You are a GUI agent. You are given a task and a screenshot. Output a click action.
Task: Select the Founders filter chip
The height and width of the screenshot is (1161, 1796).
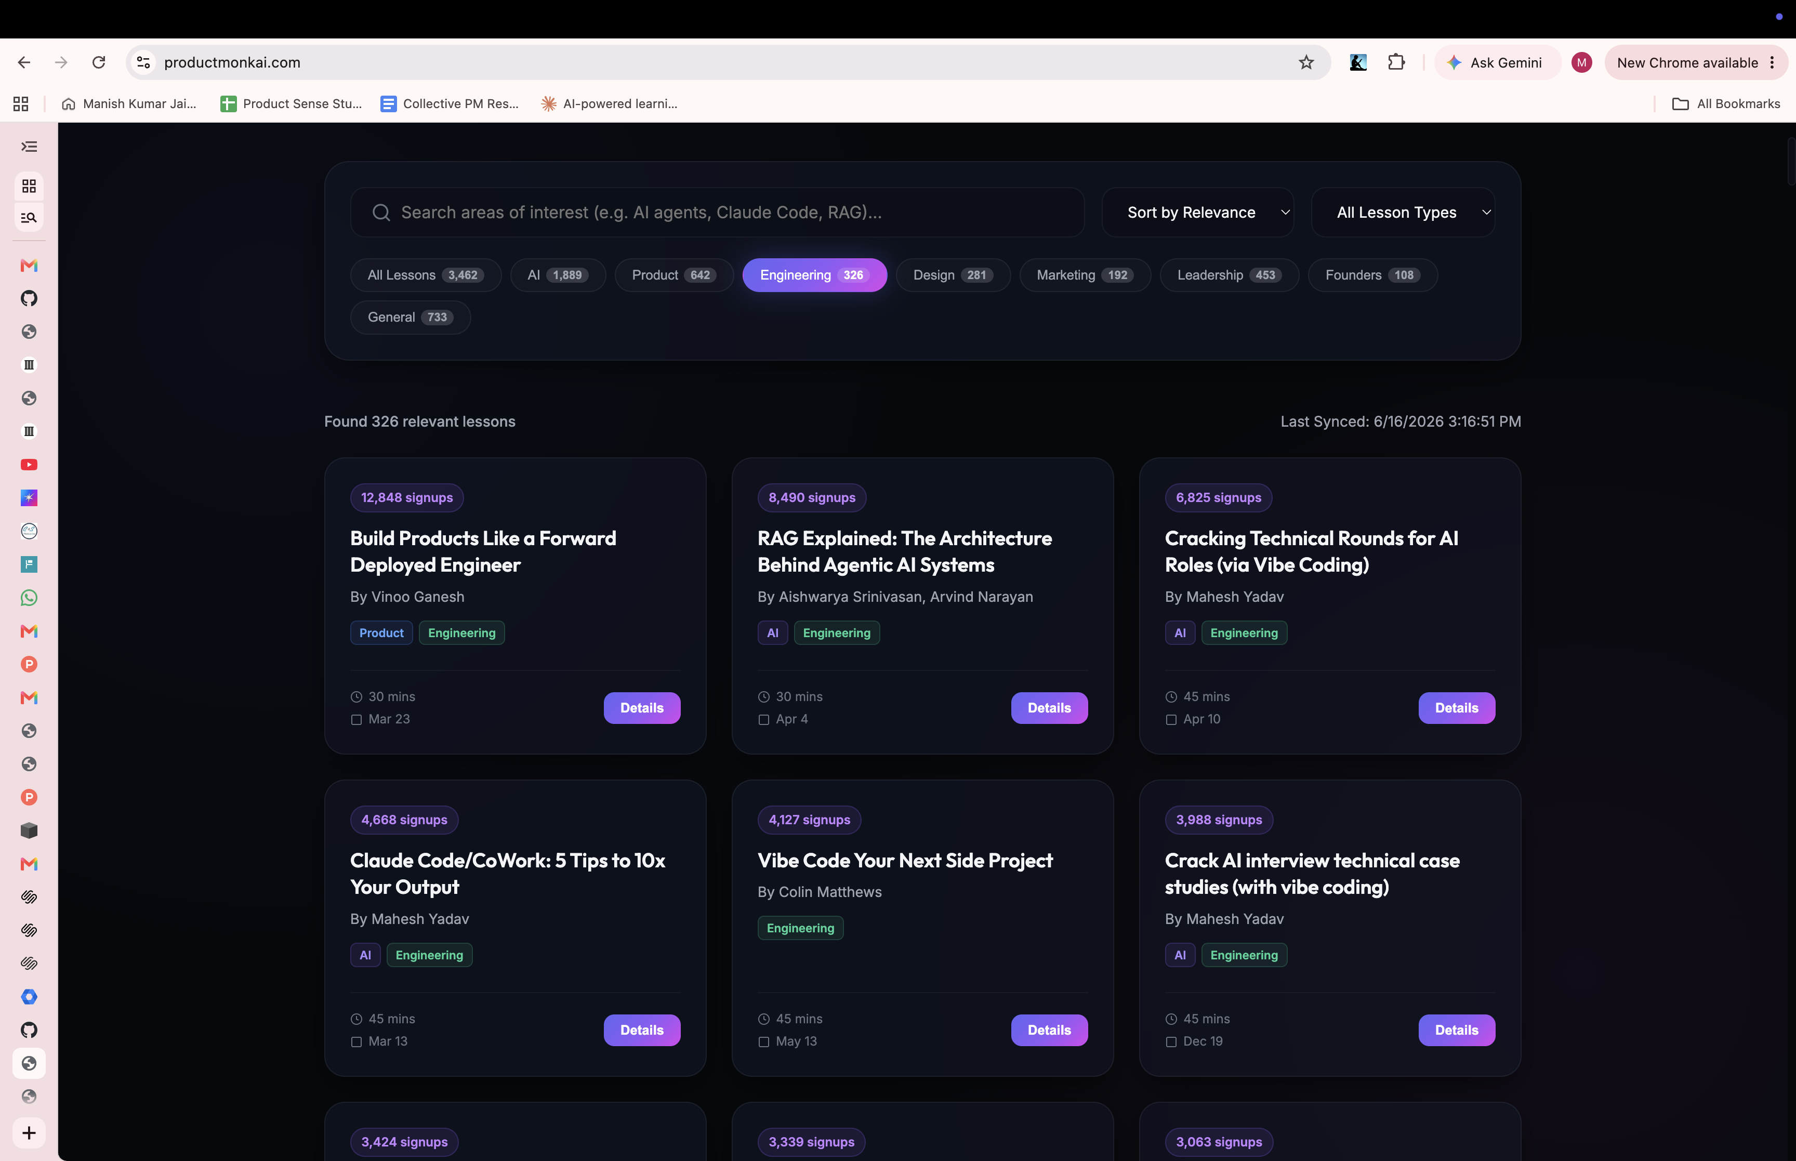(1372, 275)
